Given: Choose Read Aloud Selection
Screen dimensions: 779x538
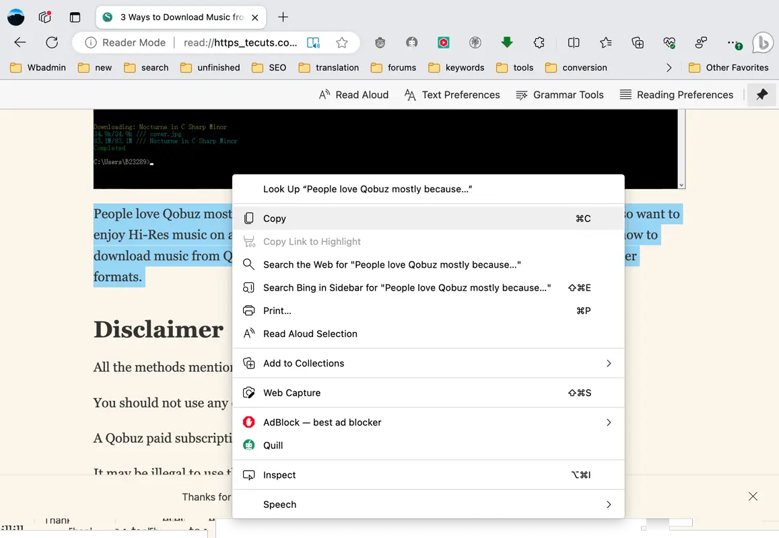Looking at the screenshot, I should tap(428, 334).
